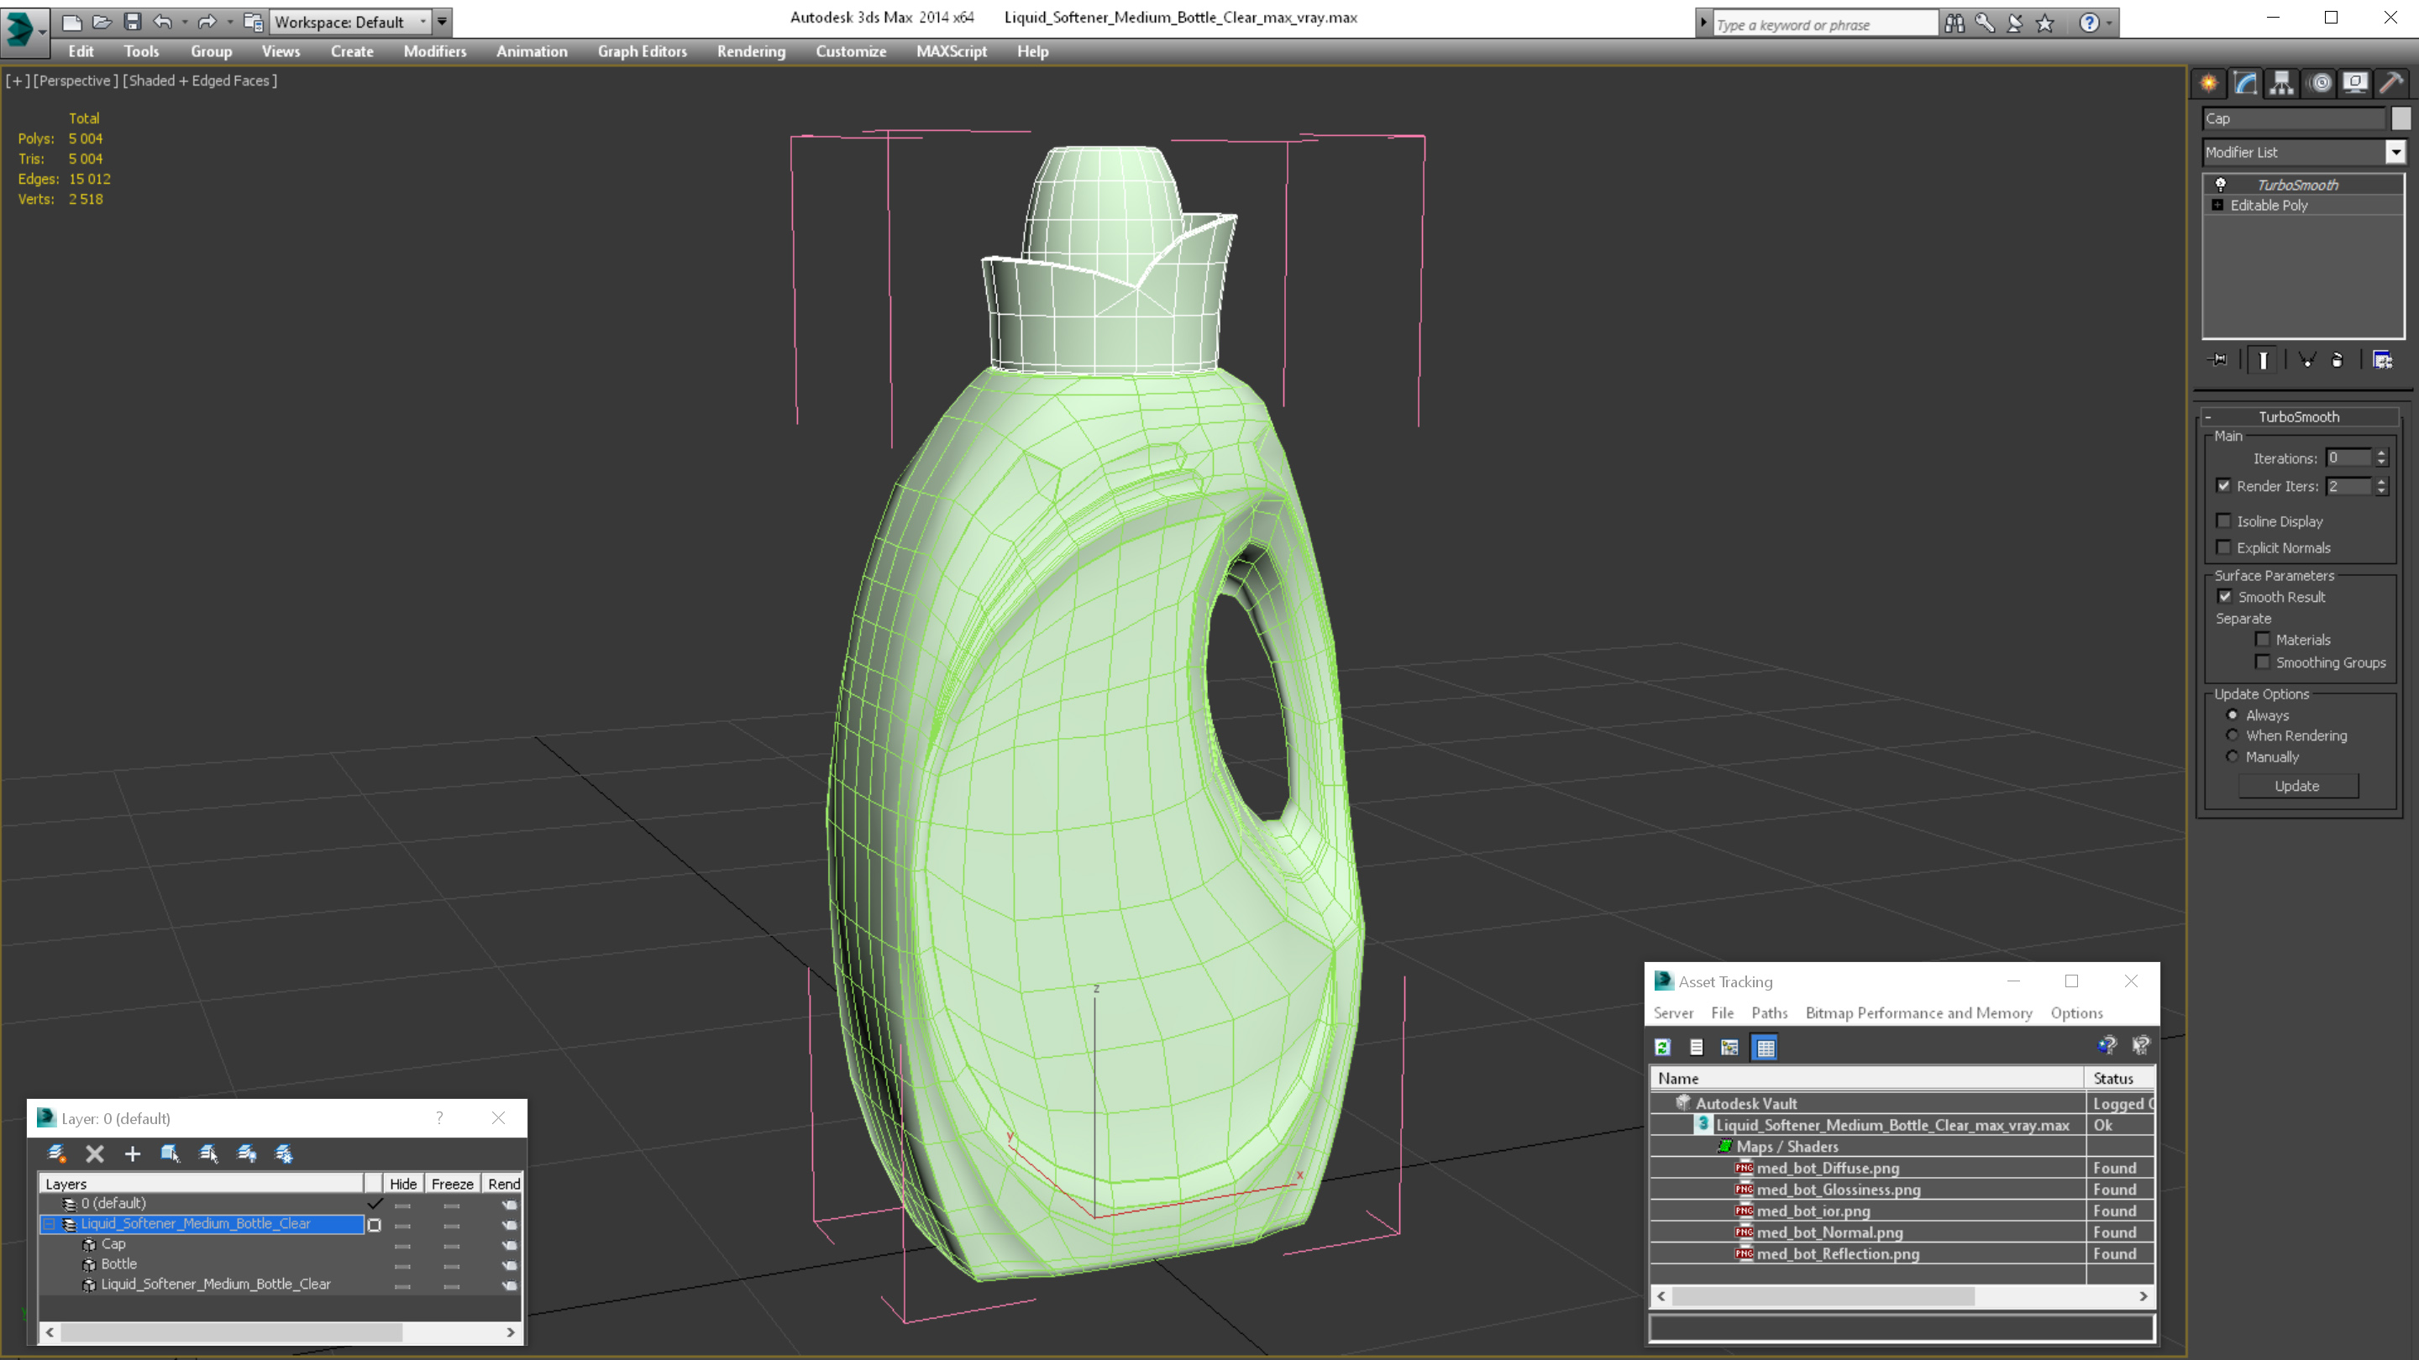This screenshot has height=1360, width=2419.
Task: Click the object color swatch beside Cap
Action: point(2401,118)
